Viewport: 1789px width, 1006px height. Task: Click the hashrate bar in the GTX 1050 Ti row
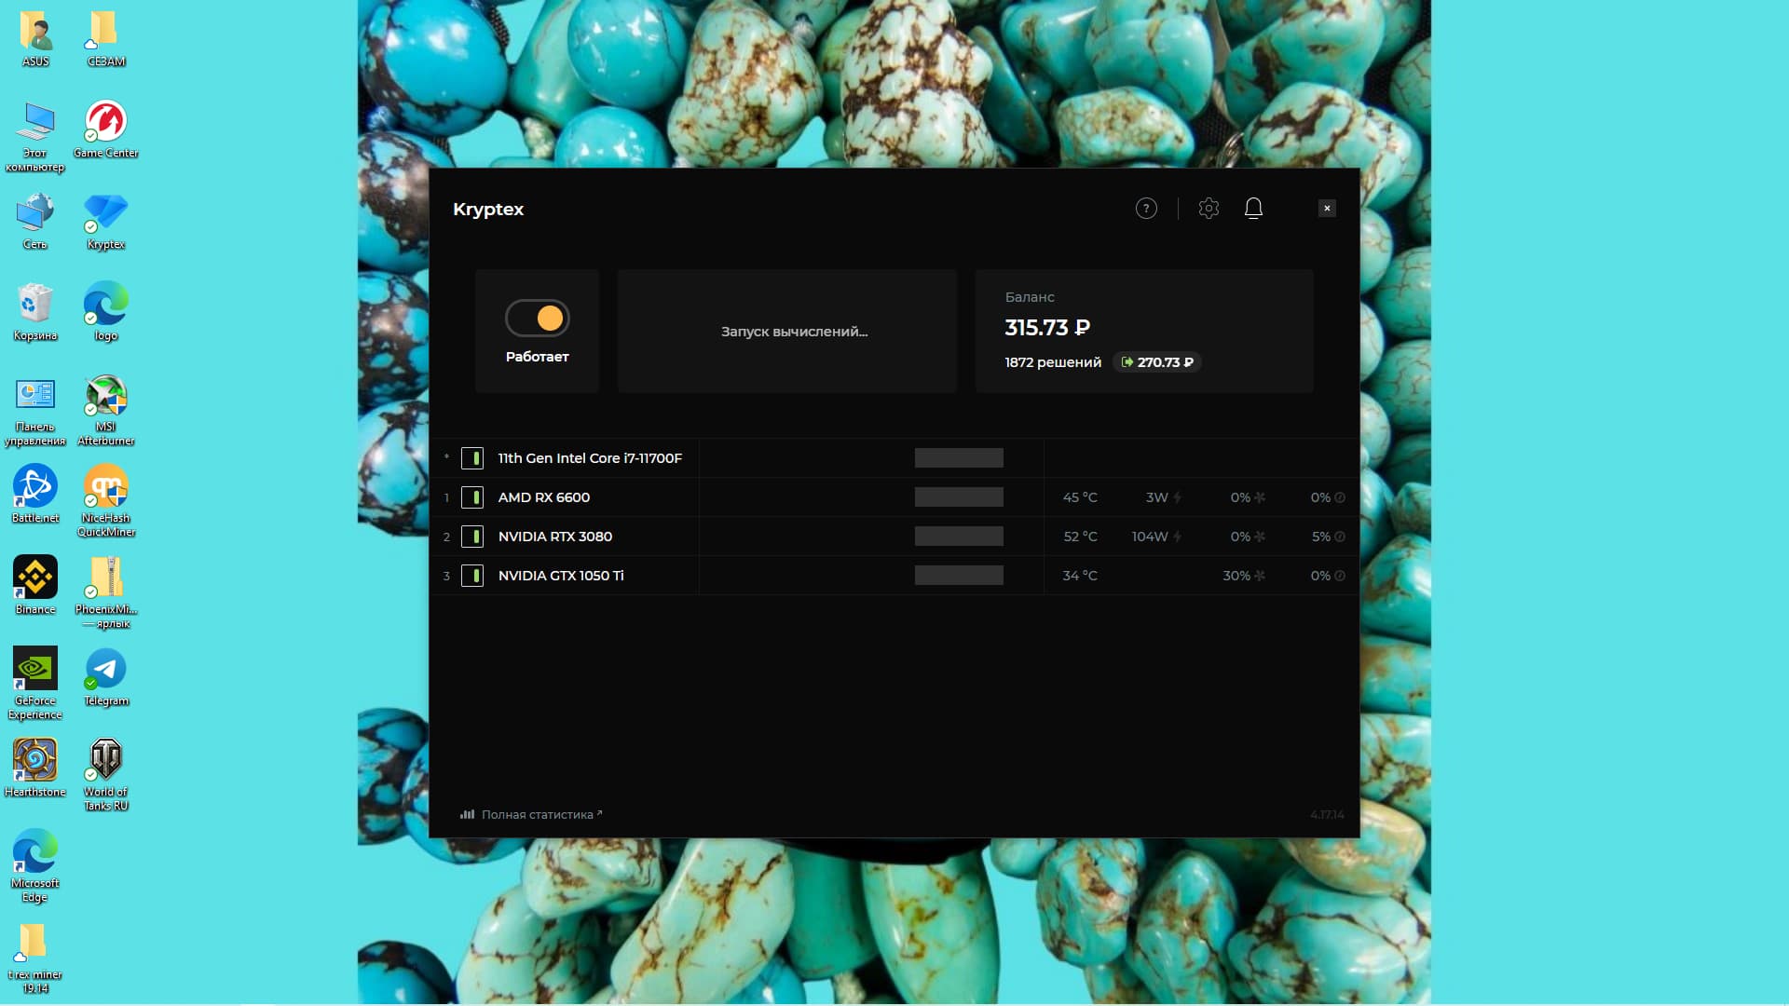959,576
